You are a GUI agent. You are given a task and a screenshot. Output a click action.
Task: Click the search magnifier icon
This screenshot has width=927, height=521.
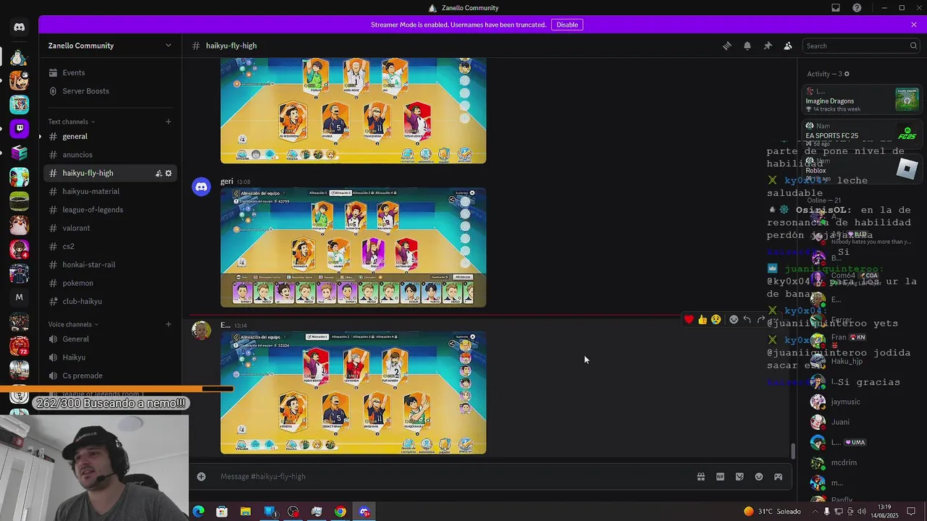click(913, 46)
